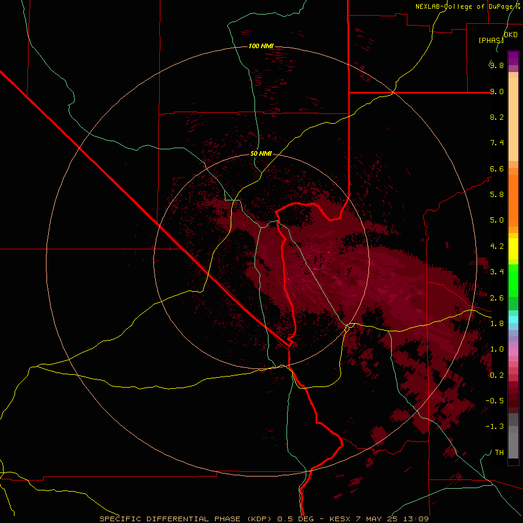Click the 13:09 timestamp
The image size is (523, 523).
(x=415, y=519)
